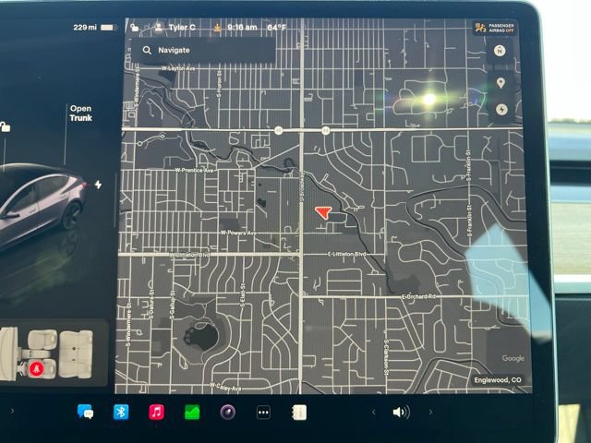
Task: Tap the Englewood, CO location label
Action: [498, 380]
